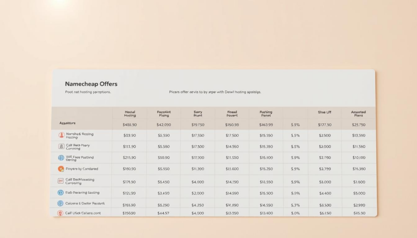The height and width of the screenshot is (238, 417).
Task: Select the 'Read Fouert' column header
Action: (x=232, y=114)
